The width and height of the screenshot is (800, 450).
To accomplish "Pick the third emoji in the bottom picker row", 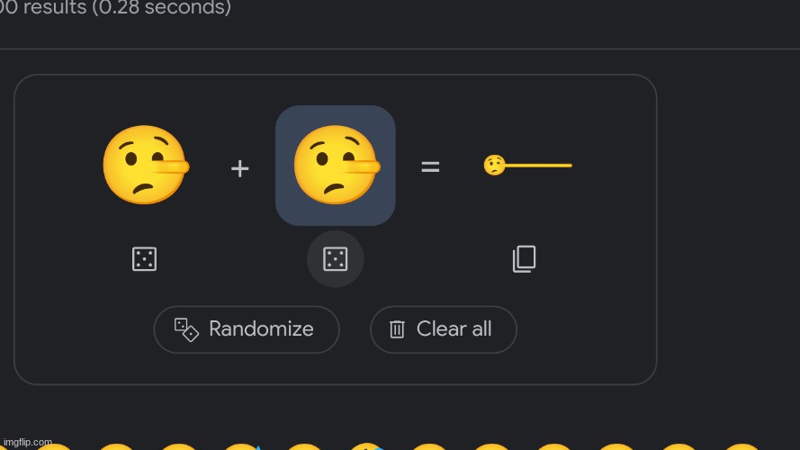I will 178,447.
